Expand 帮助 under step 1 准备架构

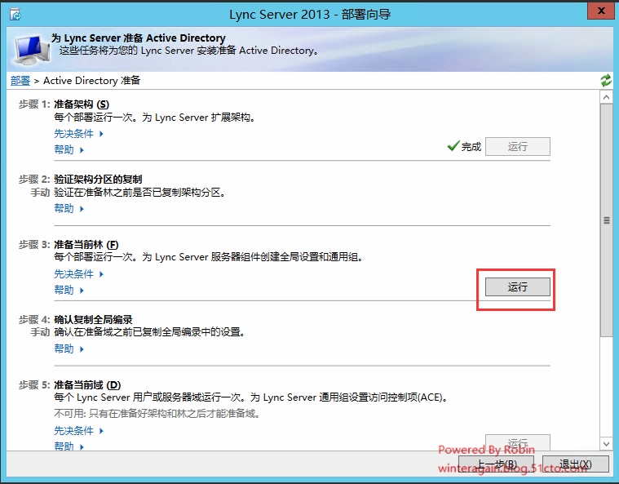tap(69, 149)
